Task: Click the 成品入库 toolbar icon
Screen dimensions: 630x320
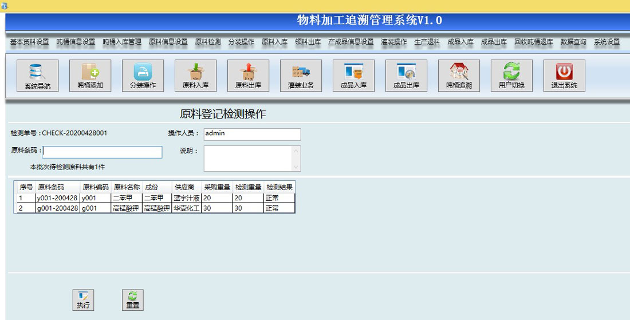Action: [x=353, y=76]
